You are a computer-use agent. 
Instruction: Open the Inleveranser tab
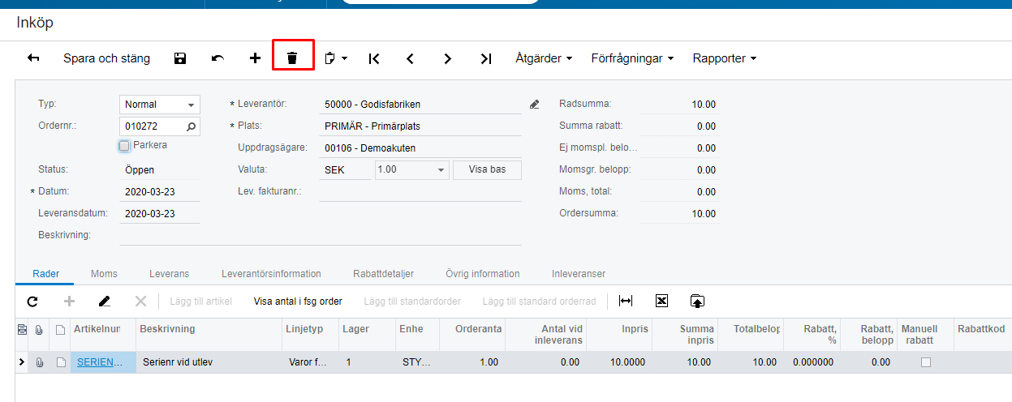coord(579,274)
